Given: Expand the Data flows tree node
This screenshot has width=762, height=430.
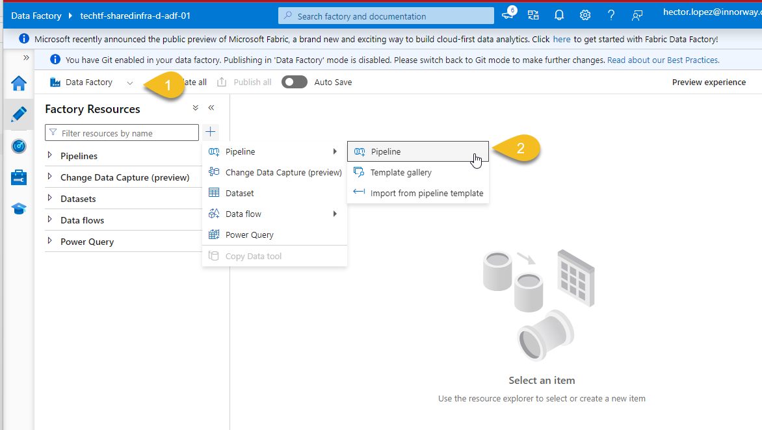Looking at the screenshot, I should point(49,220).
